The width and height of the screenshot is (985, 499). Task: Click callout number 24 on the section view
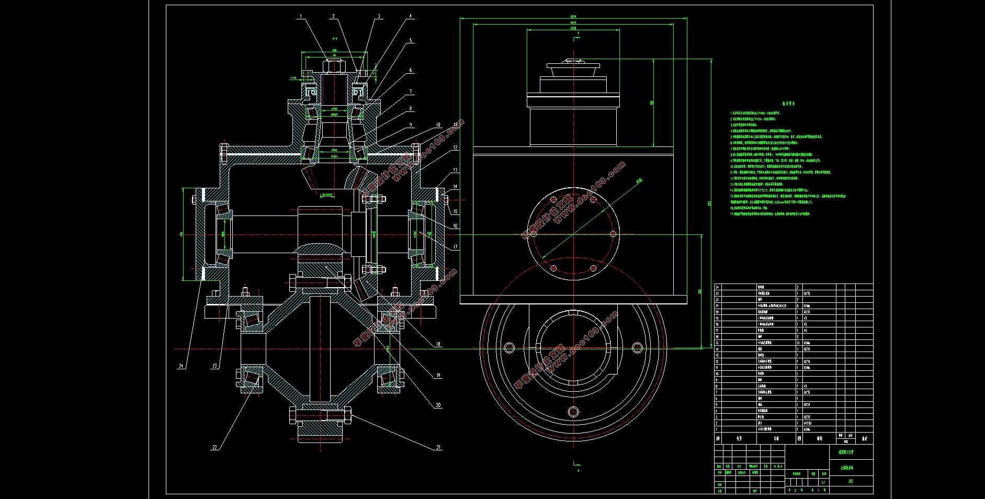[x=181, y=366]
